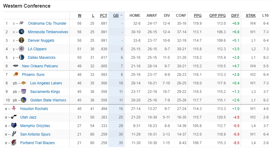Click the LA Clippers logo icon

pyautogui.click(x=21, y=49)
